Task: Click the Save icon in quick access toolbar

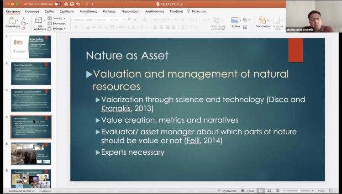Action: pyautogui.click(x=72, y=4)
